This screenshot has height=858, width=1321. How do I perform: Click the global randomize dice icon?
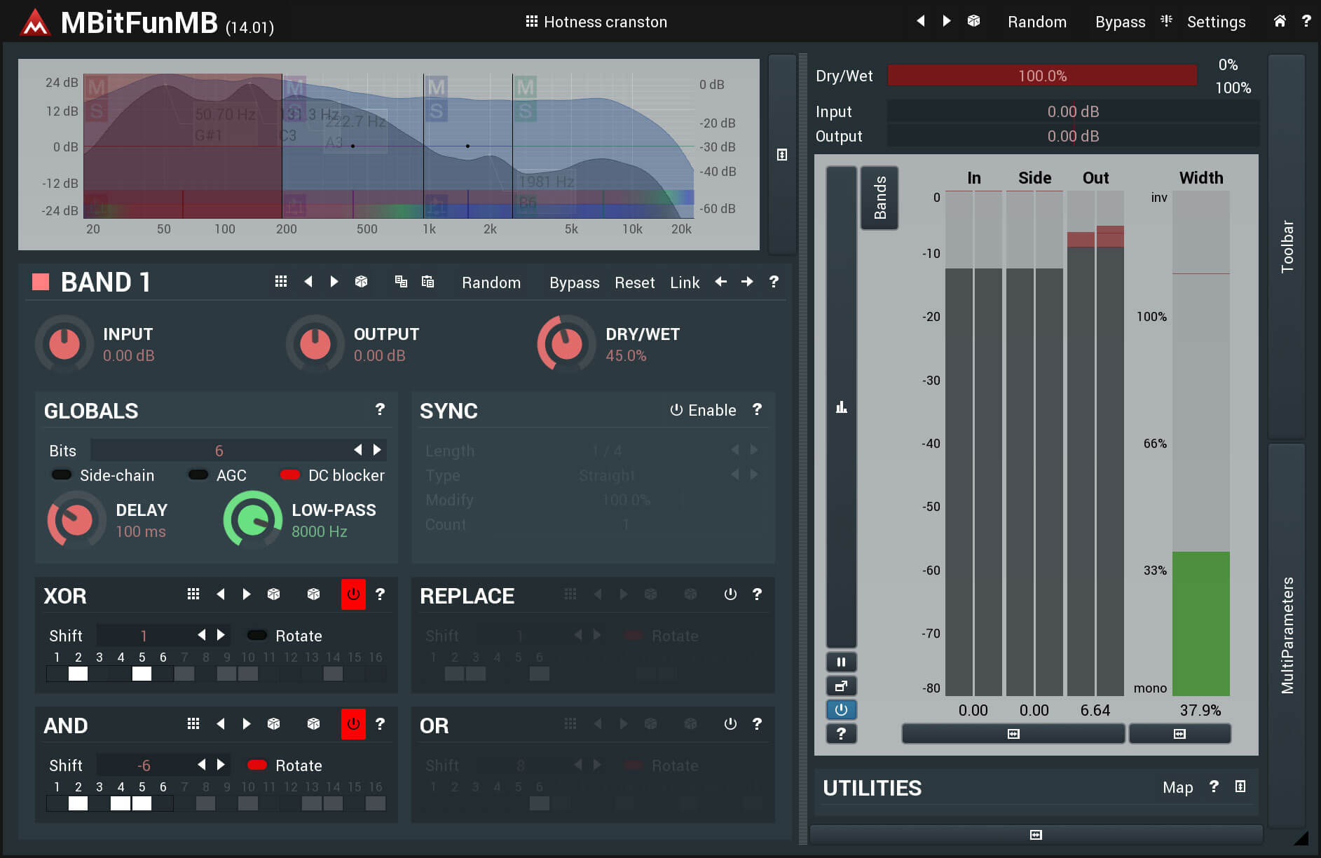pyautogui.click(x=973, y=22)
